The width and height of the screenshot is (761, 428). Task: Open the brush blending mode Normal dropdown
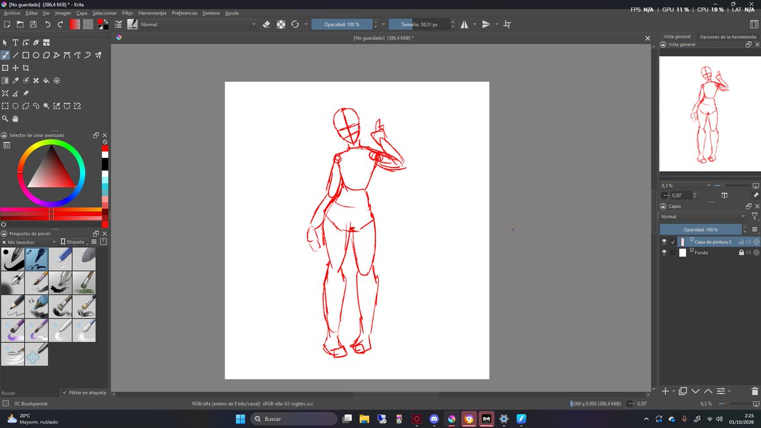pos(197,24)
